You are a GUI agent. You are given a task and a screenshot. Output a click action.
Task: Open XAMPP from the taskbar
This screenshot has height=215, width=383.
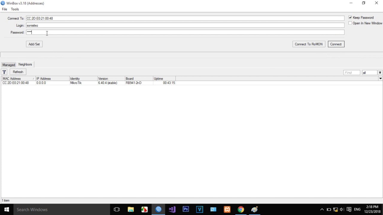point(227,209)
